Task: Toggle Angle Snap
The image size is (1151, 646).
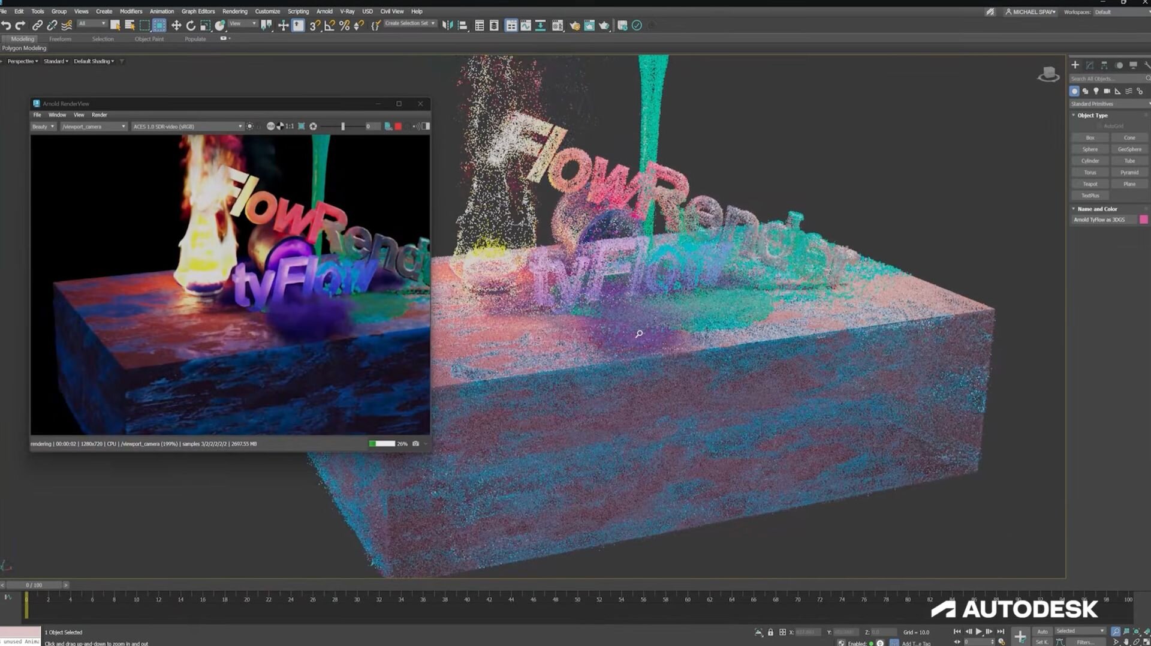Action: pyautogui.click(x=330, y=25)
